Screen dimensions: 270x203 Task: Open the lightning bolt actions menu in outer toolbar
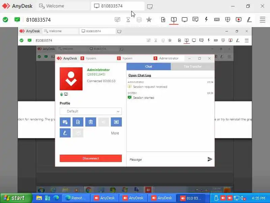pyautogui.click(x=206, y=19)
